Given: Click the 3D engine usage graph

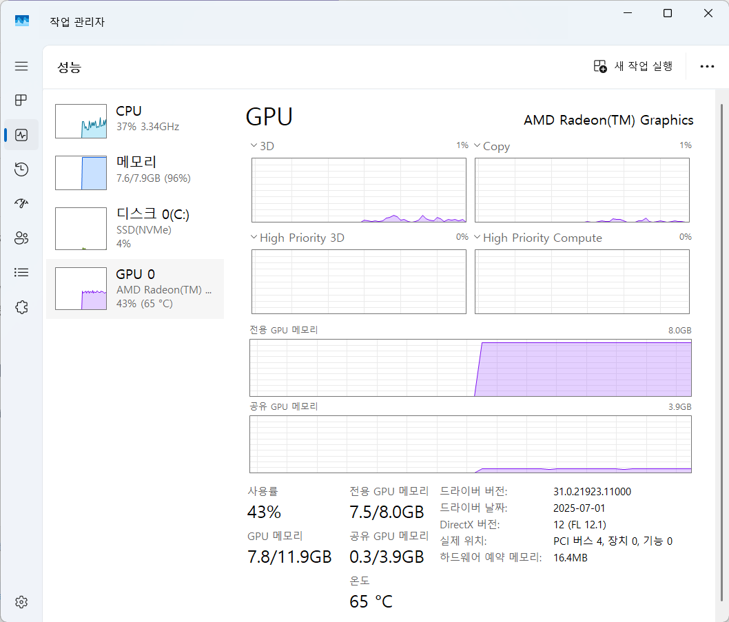Looking at the screenshot, I should 359,190.
